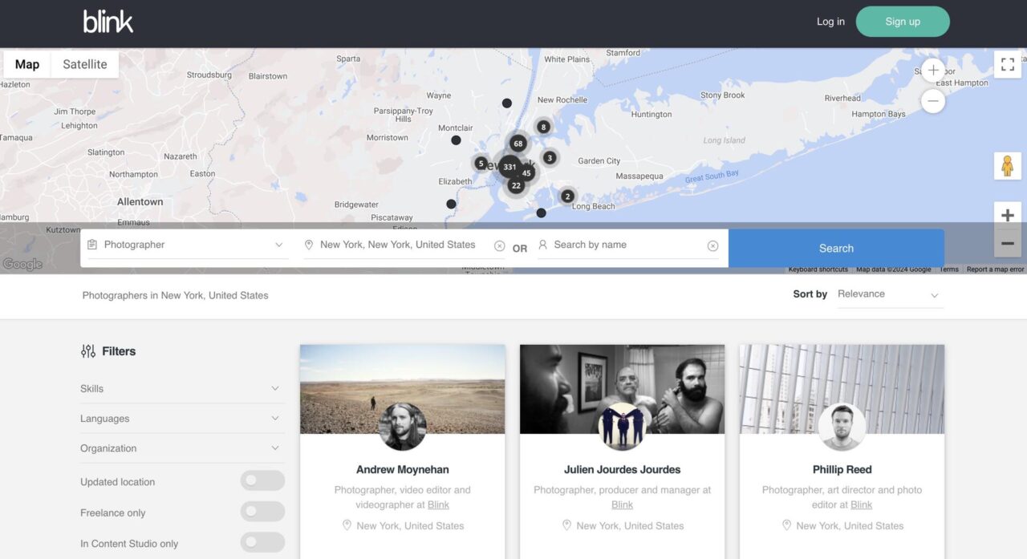The width and height of the screenshot is (1027, 559).
Task: Open the Sign up page
Action: coord(902,22)
